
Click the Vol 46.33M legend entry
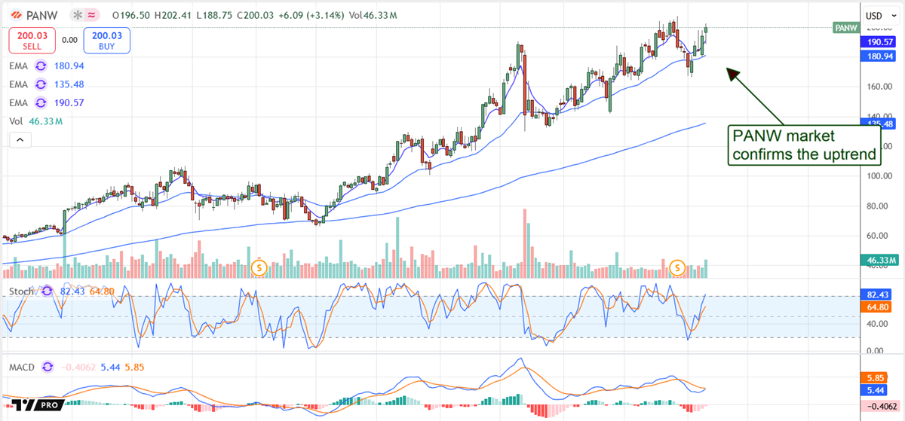coord(35,121)
